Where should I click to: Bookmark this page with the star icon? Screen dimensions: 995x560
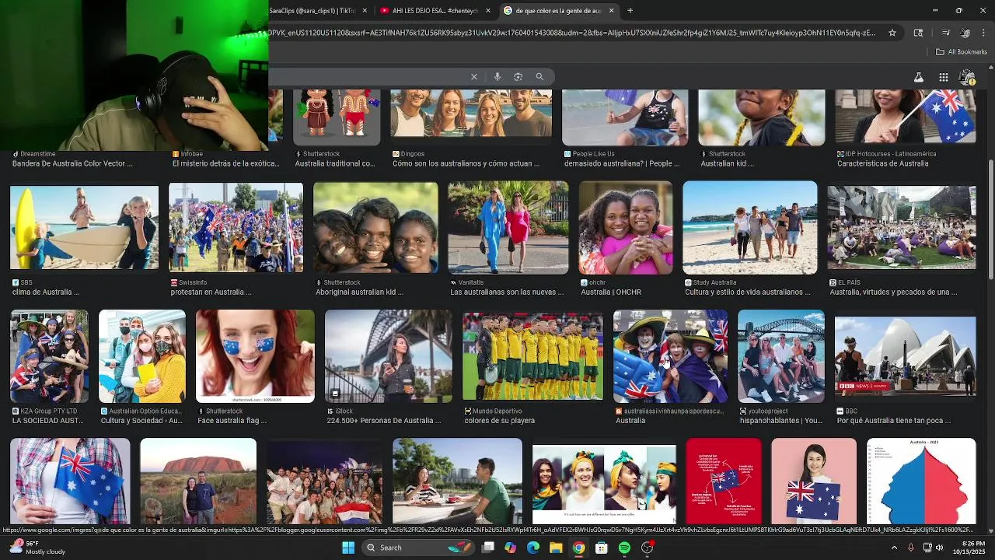pyautogui.click(x=892, y=33)
